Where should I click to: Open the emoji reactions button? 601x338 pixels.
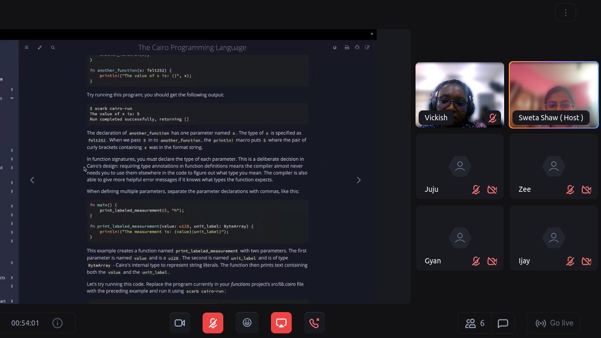coord(247,322)
